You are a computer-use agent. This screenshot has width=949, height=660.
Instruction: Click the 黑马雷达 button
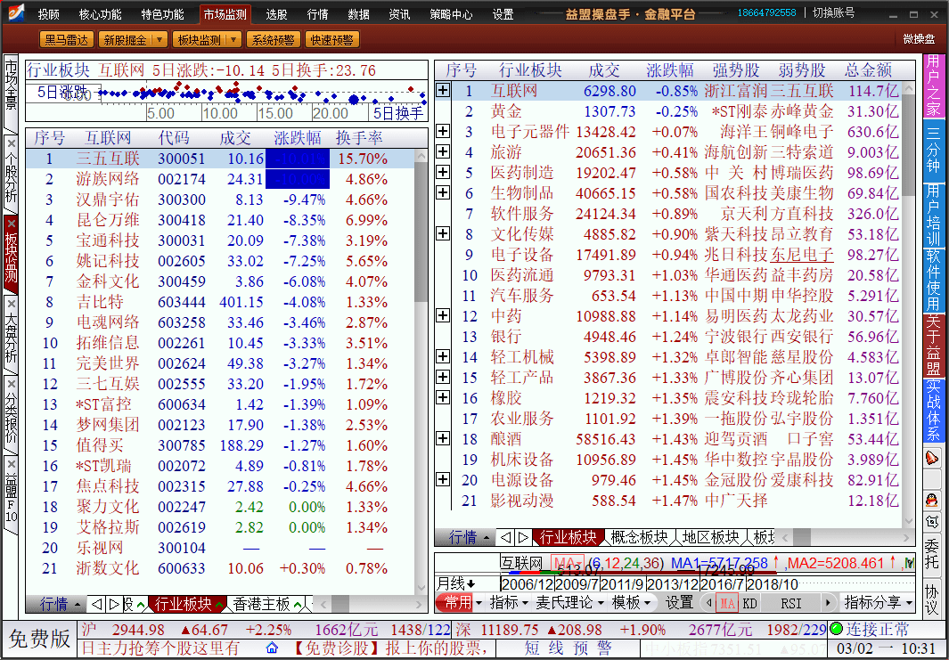click(x=67, y=40)
